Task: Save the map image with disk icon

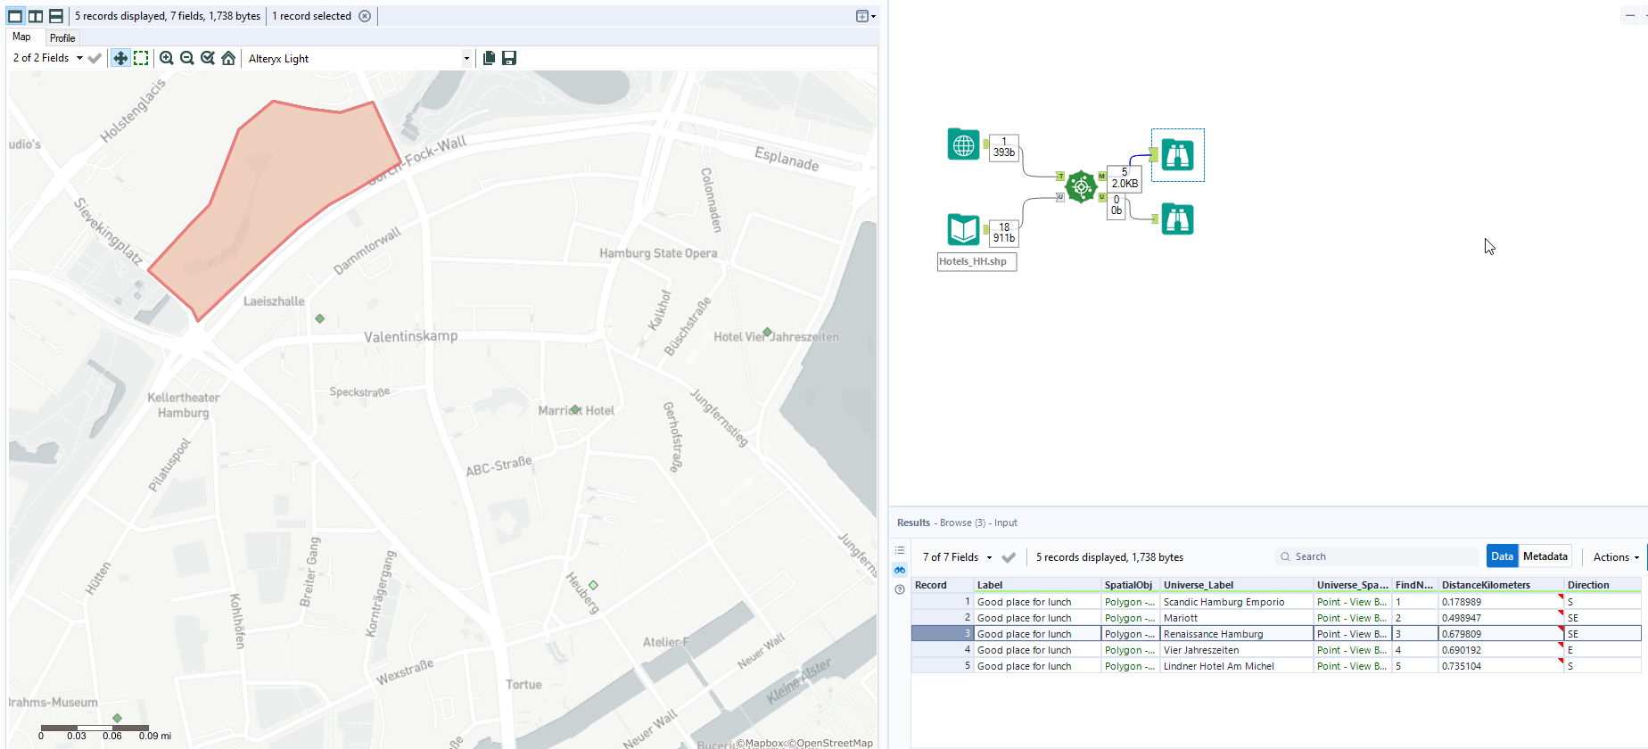Action: 509,58
